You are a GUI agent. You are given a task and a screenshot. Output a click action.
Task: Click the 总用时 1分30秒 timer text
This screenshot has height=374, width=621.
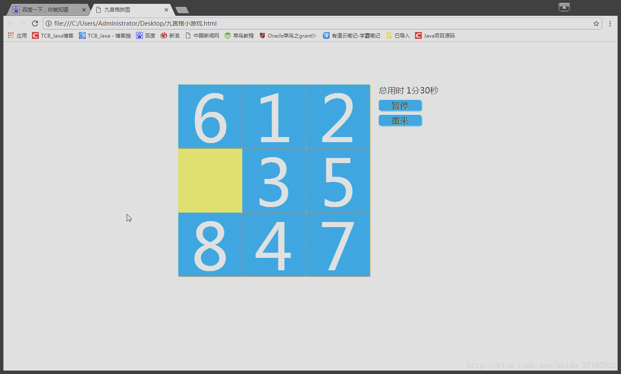coord(409,91)
